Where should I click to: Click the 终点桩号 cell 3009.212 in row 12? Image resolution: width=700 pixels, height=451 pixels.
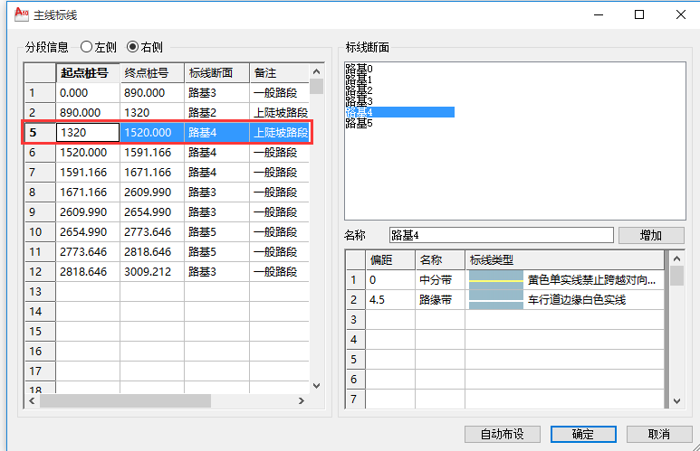pyautogui.click(x=152, y=271)
